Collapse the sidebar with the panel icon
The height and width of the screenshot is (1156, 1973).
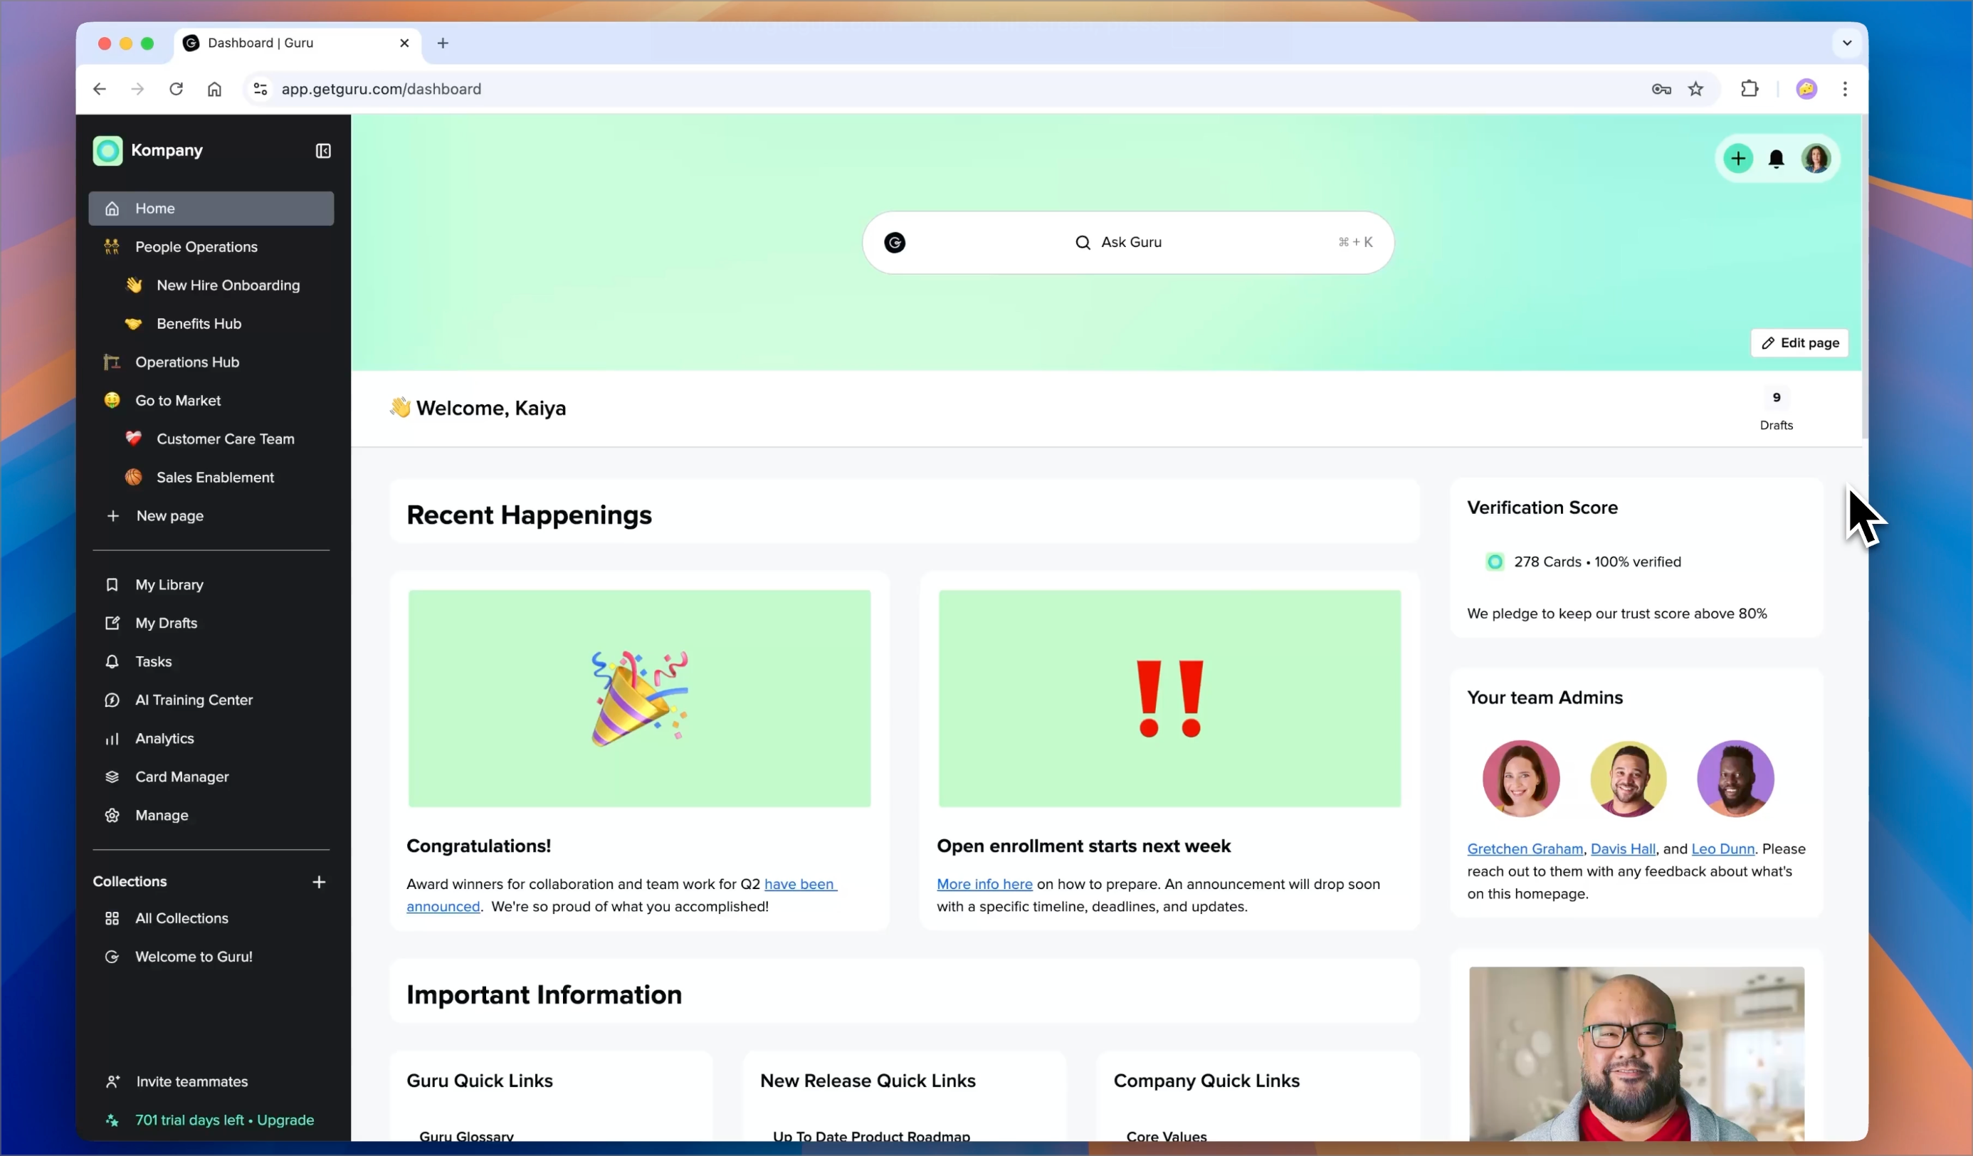click(322, 150)
